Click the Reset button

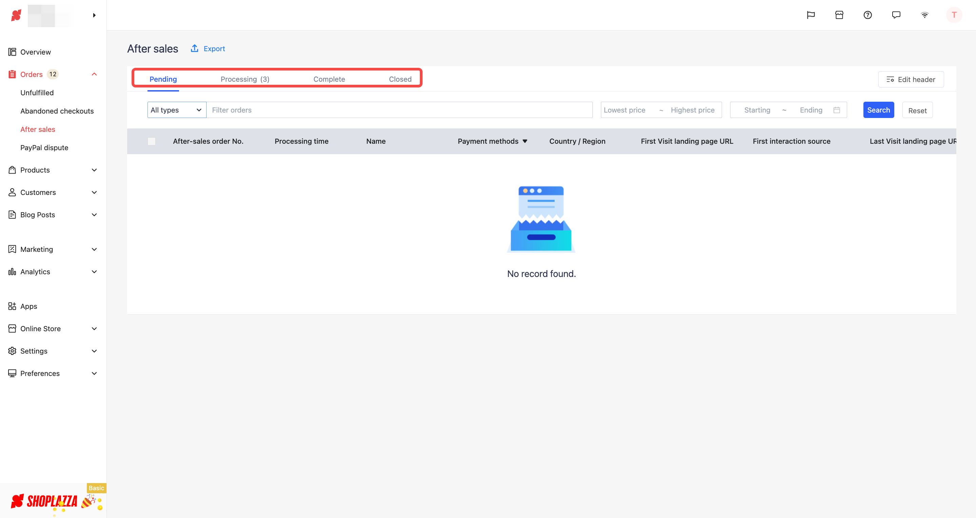tap(917, 110)
